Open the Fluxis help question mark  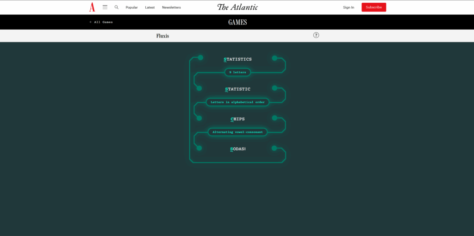316,35
